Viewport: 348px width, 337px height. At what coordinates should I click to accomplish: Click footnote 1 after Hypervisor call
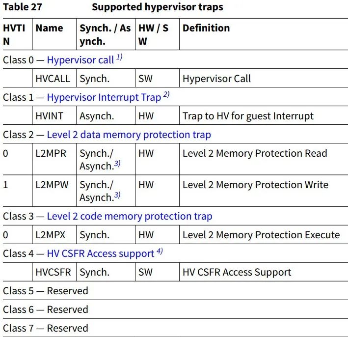pyautogui.click(x=119, y=57)
